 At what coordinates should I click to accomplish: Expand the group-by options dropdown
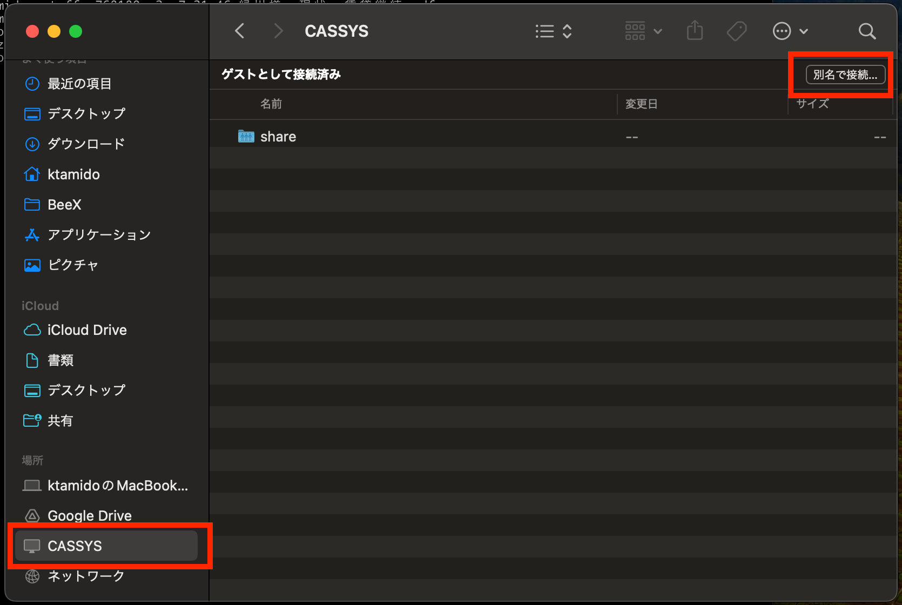pos(643,31)
